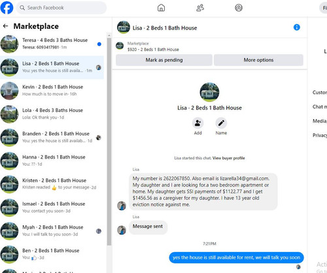Open the Home tab icon
The image size is (327, 273).
[161, 8]
